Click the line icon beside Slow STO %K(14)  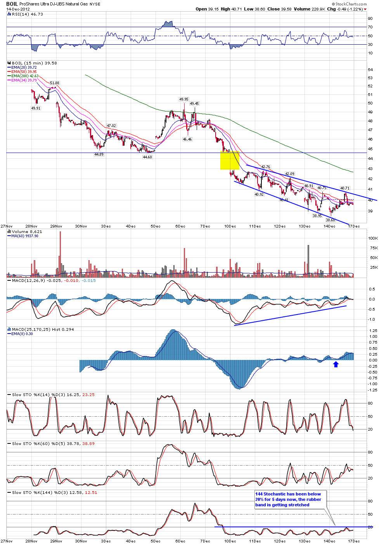(x=9, y=395)
